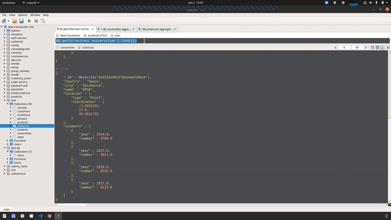Expand the System folder in tree
391x220 pixels.
pyautogui.click(x=4, y=31)
